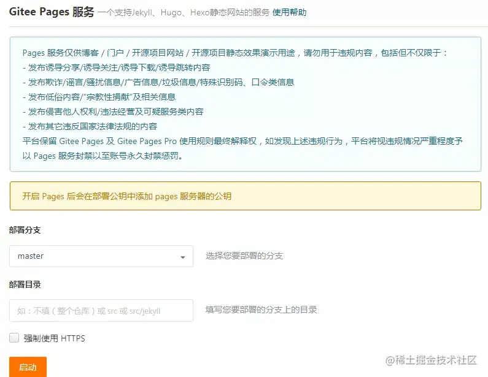Click the line 发布侵害他人权利 rule
Image resolution: width=488 pixels, height=377 pixels.
coord(113,112)
